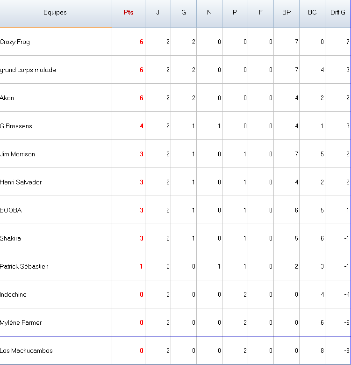Click Mylène Farmer's BC value 6

tap(322, 322)
